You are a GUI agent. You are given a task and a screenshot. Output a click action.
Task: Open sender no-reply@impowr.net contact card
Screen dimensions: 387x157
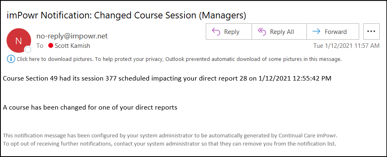click(x=72, y=36)
